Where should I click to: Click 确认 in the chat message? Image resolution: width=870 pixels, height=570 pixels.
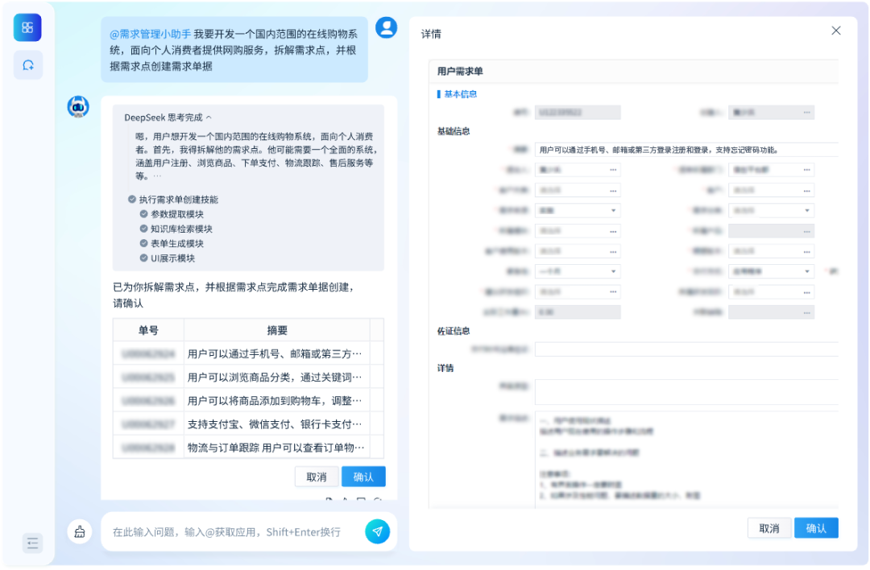363,477
